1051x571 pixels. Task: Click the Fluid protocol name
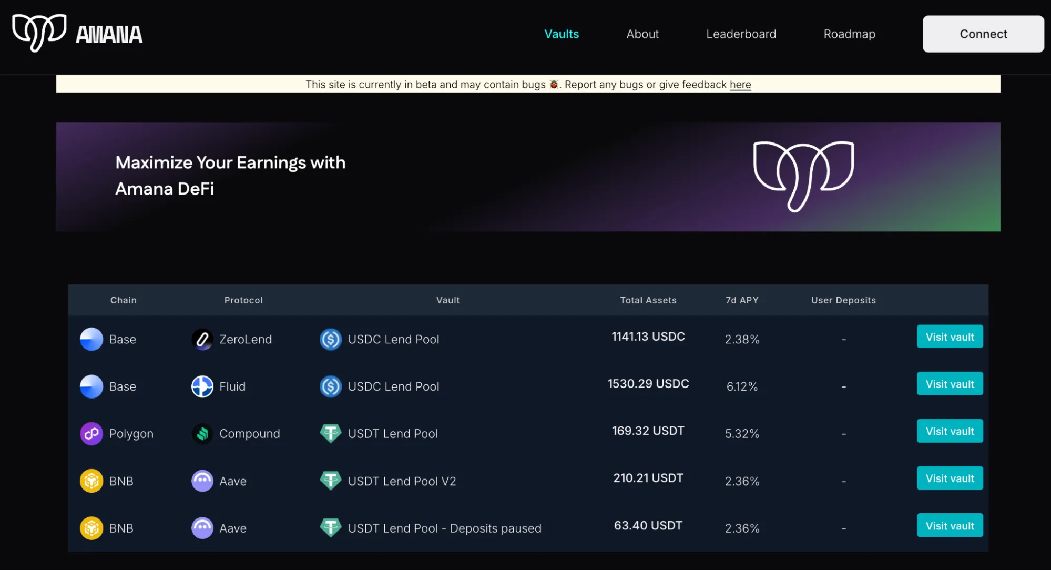click(x=232, y=387)
